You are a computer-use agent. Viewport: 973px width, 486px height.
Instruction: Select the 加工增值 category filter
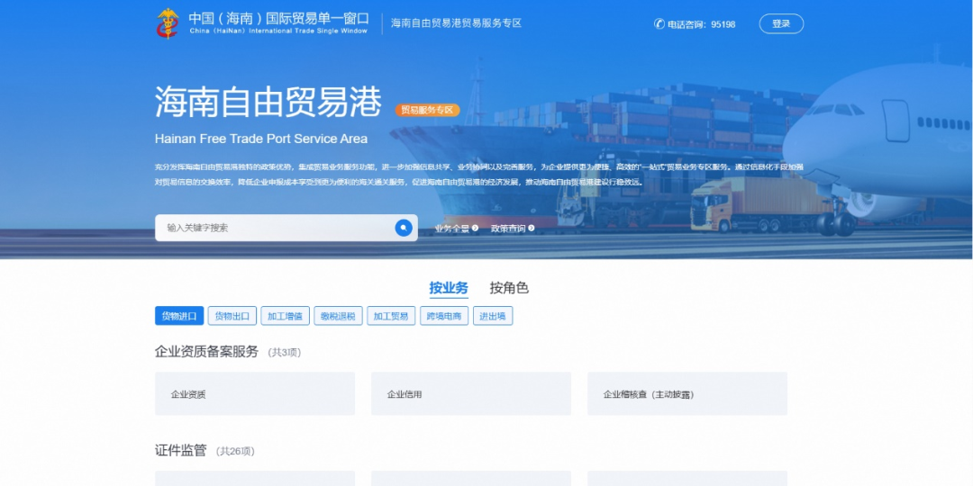286,316
